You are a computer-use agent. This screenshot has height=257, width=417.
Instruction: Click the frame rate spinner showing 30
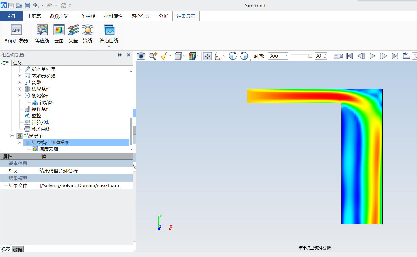coord(321,56)
